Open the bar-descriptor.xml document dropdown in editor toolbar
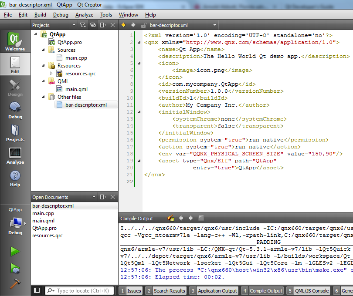 tap(214, 25)
